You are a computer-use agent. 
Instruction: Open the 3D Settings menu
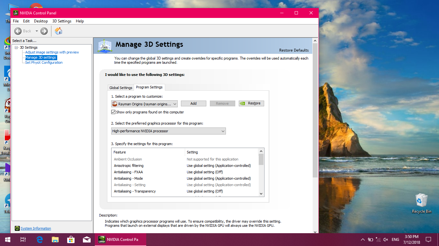[x=62, y=21]
